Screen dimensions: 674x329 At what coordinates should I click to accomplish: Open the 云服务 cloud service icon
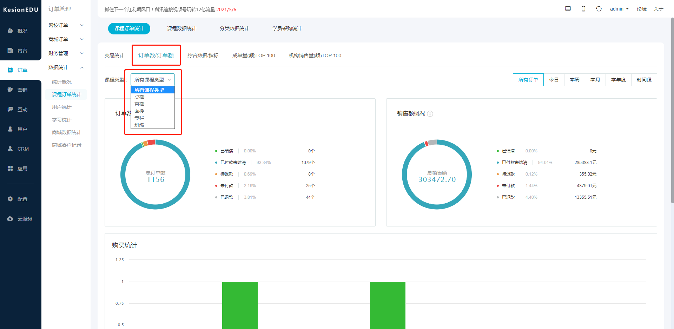(x=10, y=219)
